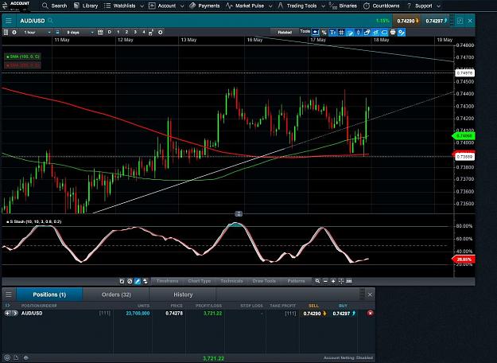Zoom in with the plus icon
497x363 pixels.
333,281
